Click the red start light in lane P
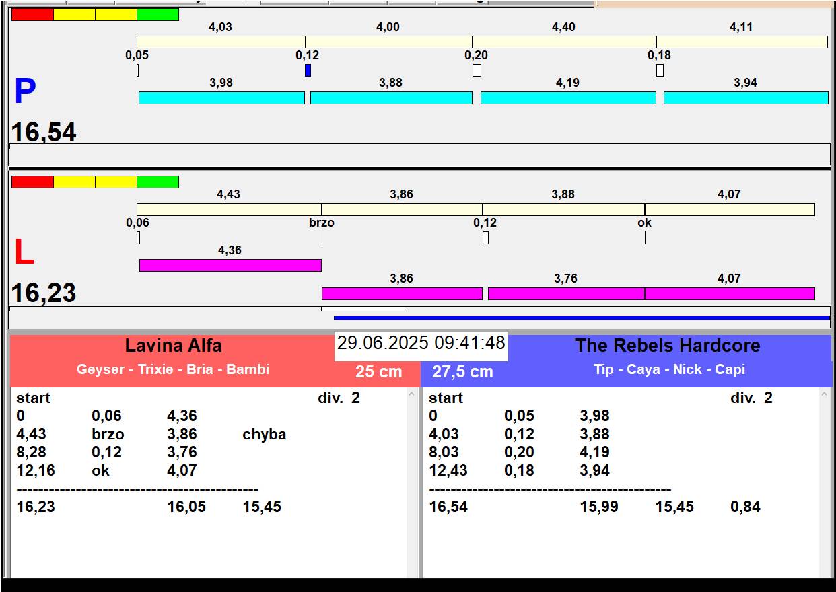The height and width of the screenshot is (592, 836). [32, 14]
